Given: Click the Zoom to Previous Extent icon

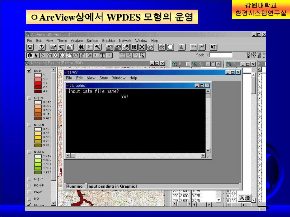Looking at the screenshot, I should pos(150,47).
